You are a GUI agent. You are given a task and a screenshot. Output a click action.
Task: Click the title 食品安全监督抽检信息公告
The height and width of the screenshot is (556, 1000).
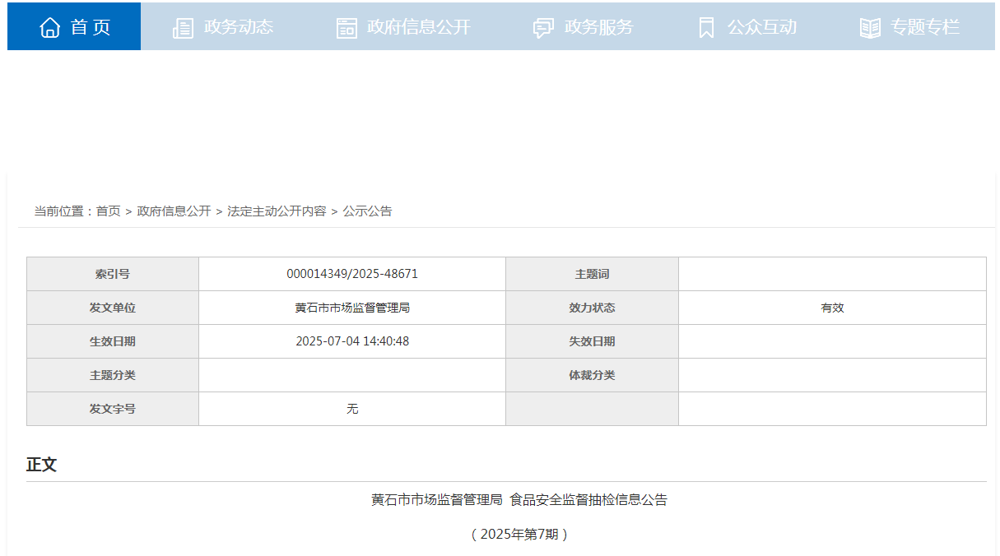[588, 500]
